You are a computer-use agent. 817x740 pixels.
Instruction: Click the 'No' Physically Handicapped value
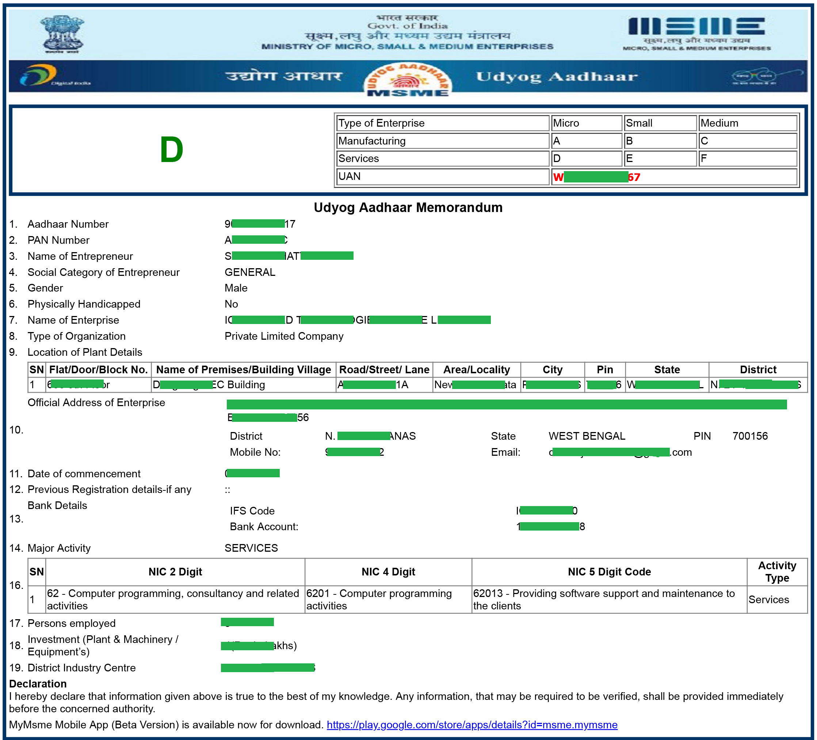pos(232,304)
